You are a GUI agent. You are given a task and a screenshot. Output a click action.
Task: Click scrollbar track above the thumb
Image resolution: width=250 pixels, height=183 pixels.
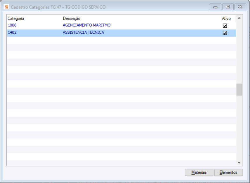pyautogui.click(x=239, y=52)
